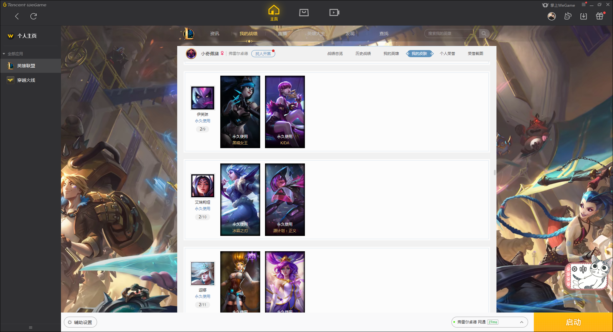Switch to 荣誉截图 sub-tab
The width and height of the screenshot is (613, 332).
tap(475, 54)
